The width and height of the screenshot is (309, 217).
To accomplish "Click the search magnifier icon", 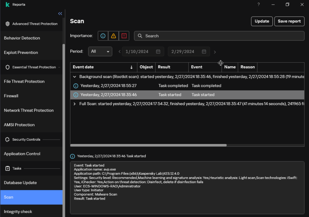I will click(140, 36).
